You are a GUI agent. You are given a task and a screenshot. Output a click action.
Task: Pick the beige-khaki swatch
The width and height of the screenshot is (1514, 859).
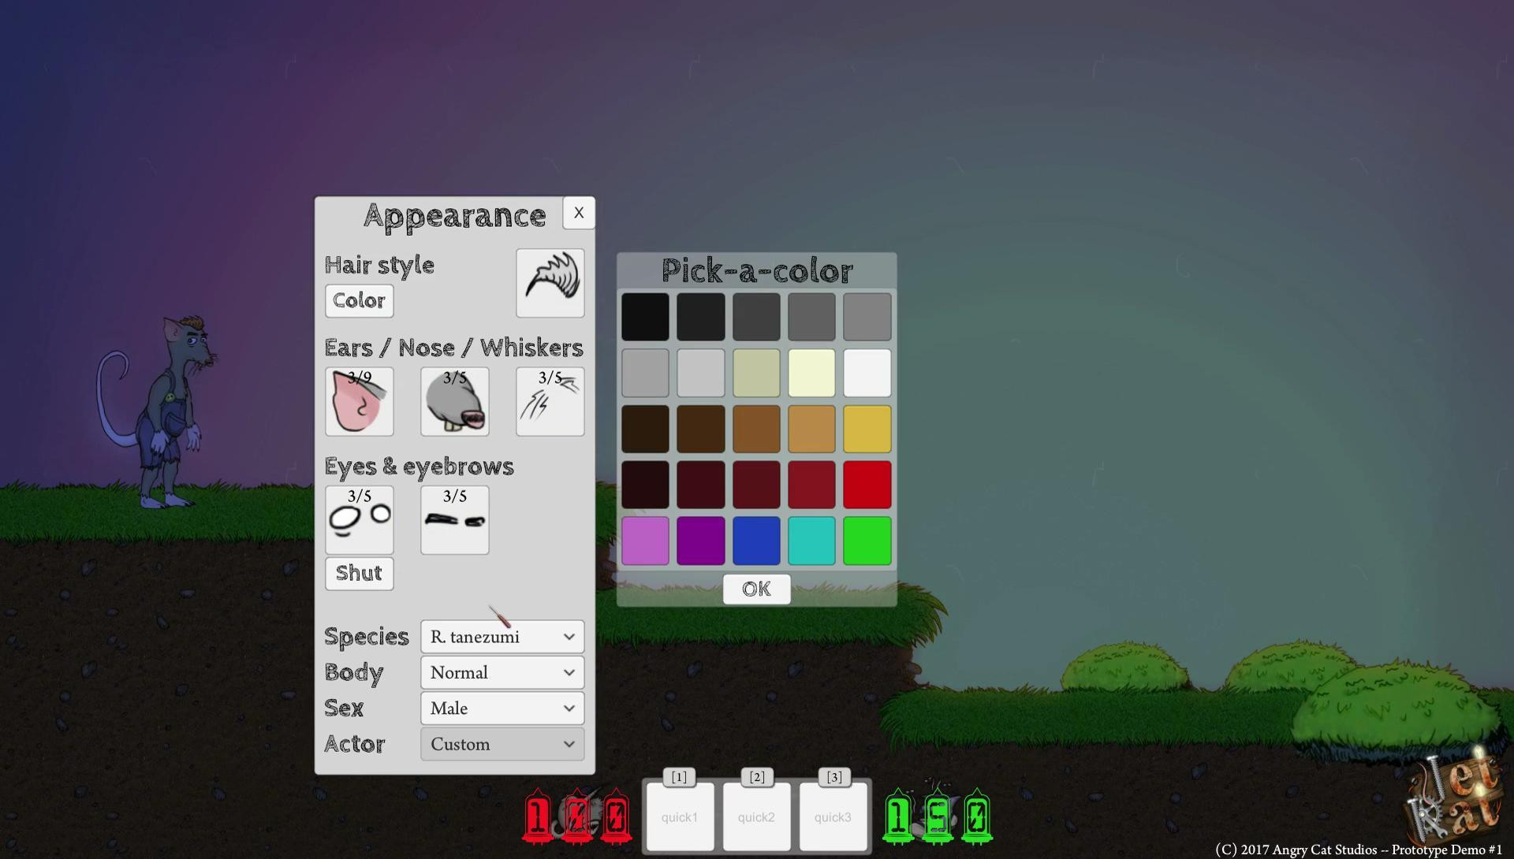coord(756,373)
